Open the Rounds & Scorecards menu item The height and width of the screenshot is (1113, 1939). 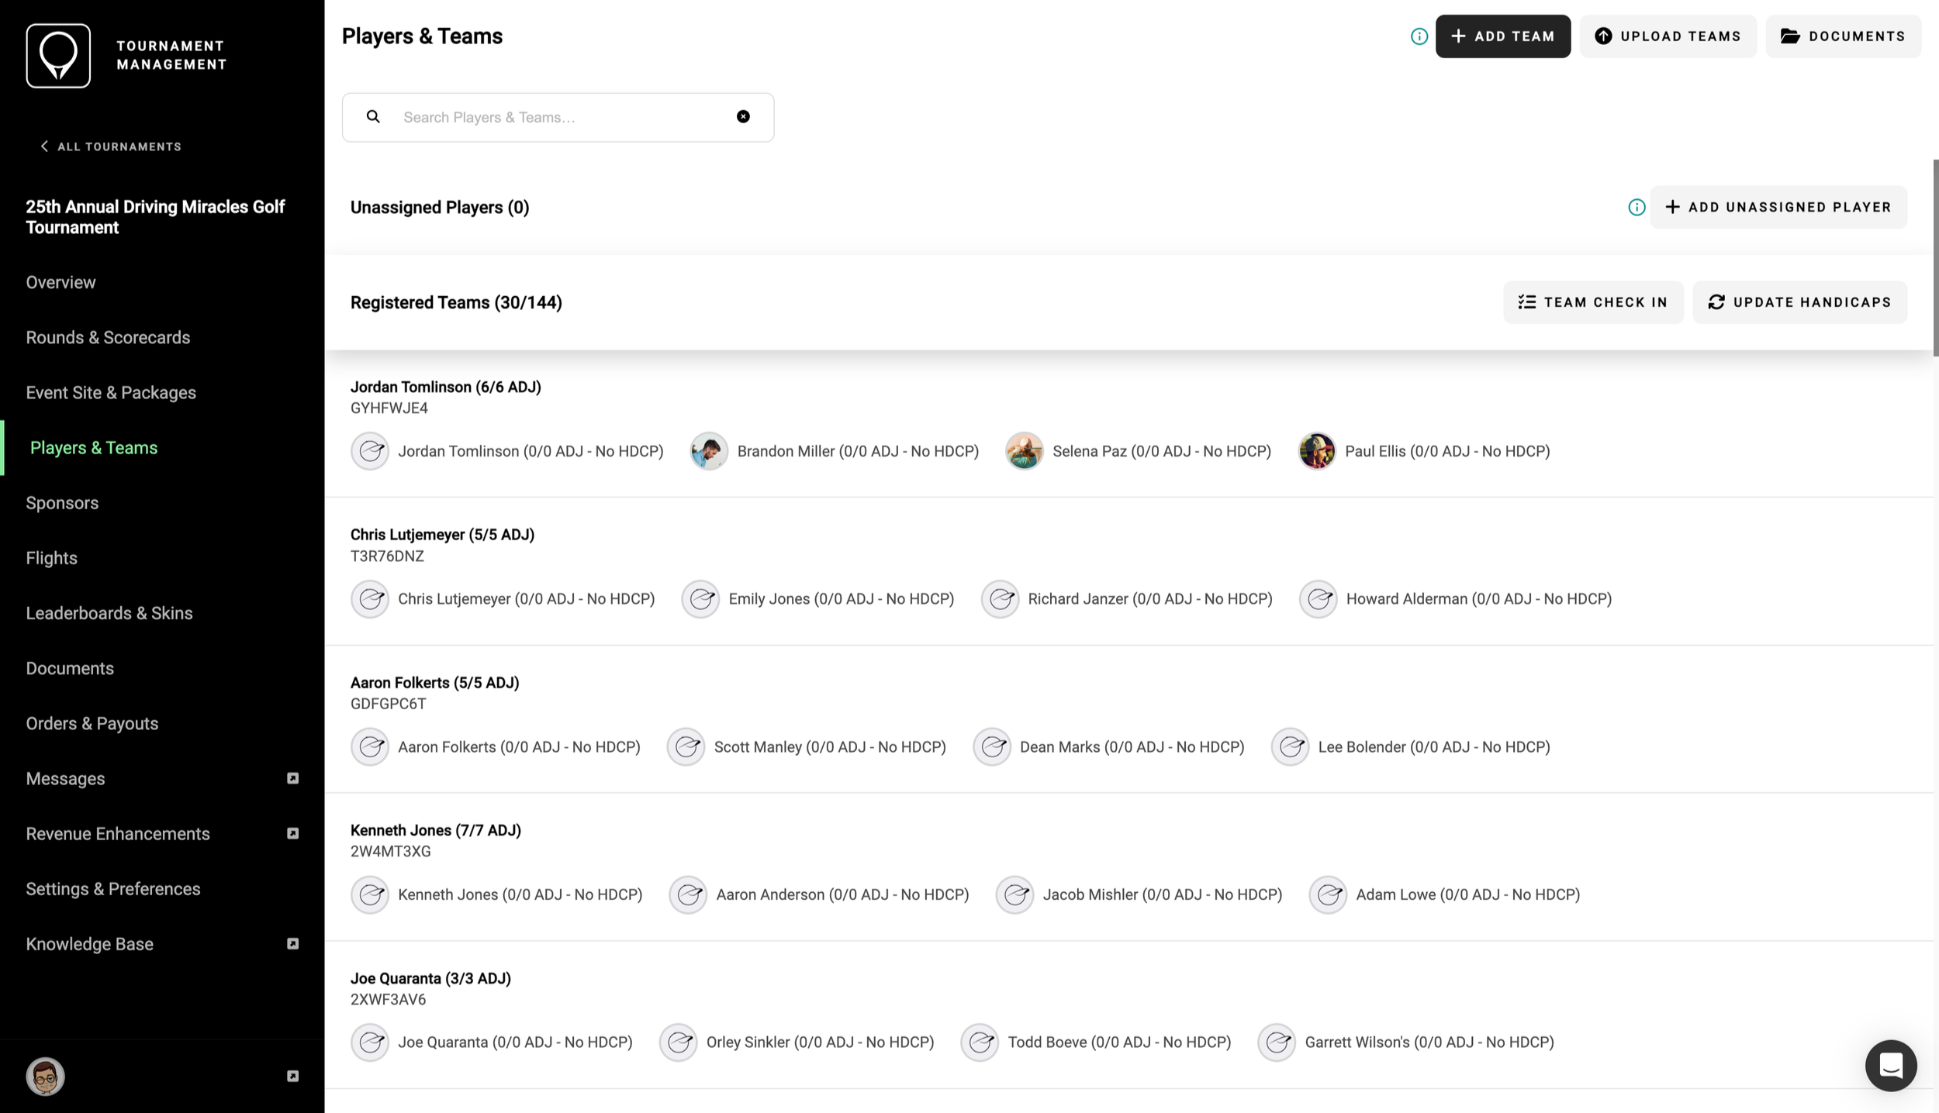108,337
